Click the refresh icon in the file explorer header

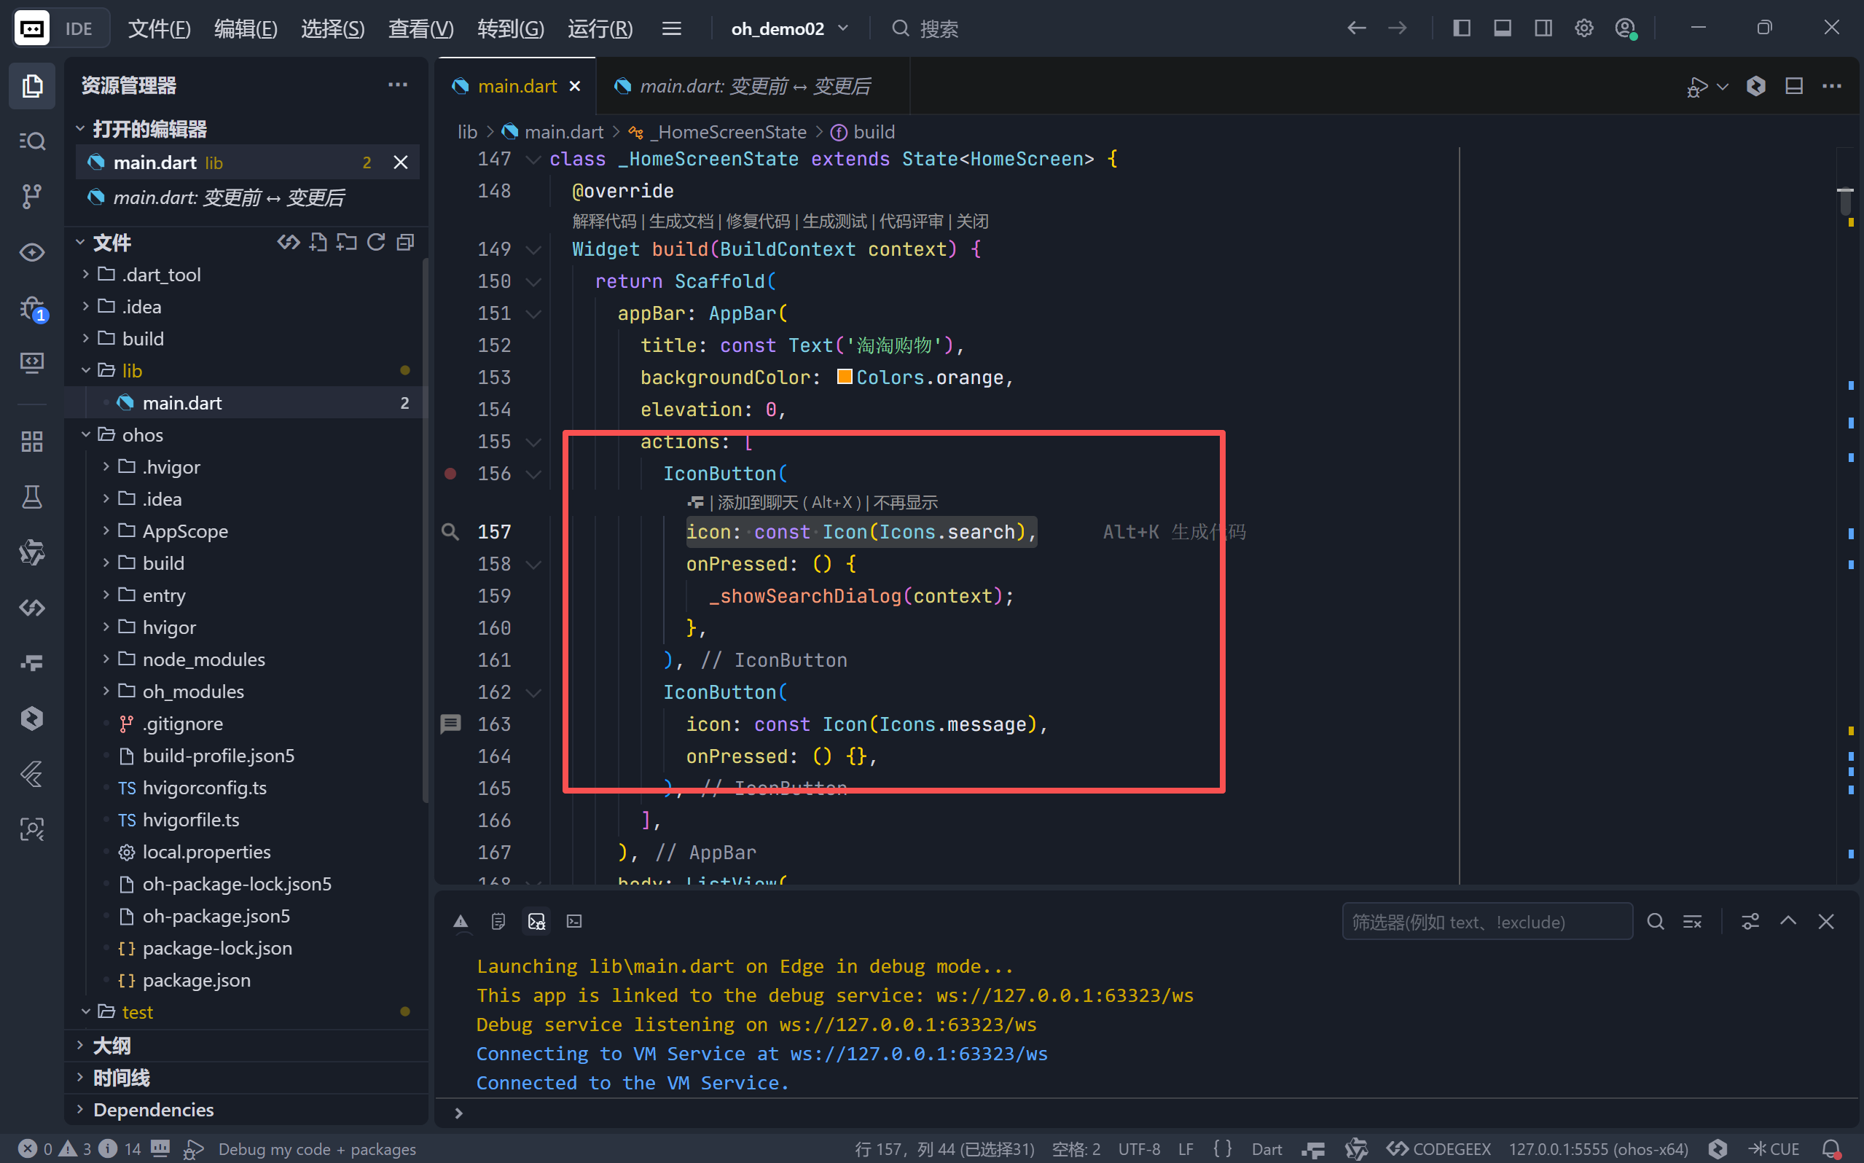click(x=376, y=243)
